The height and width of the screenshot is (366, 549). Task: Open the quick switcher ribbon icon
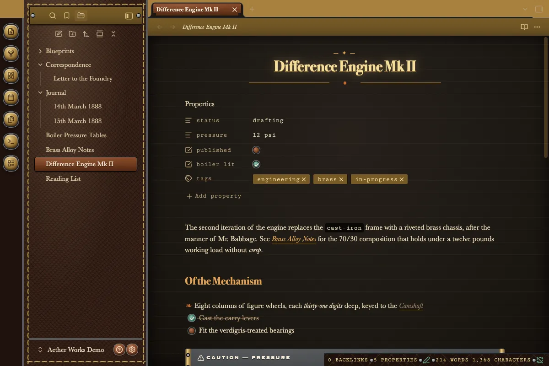tap(11, 32)
